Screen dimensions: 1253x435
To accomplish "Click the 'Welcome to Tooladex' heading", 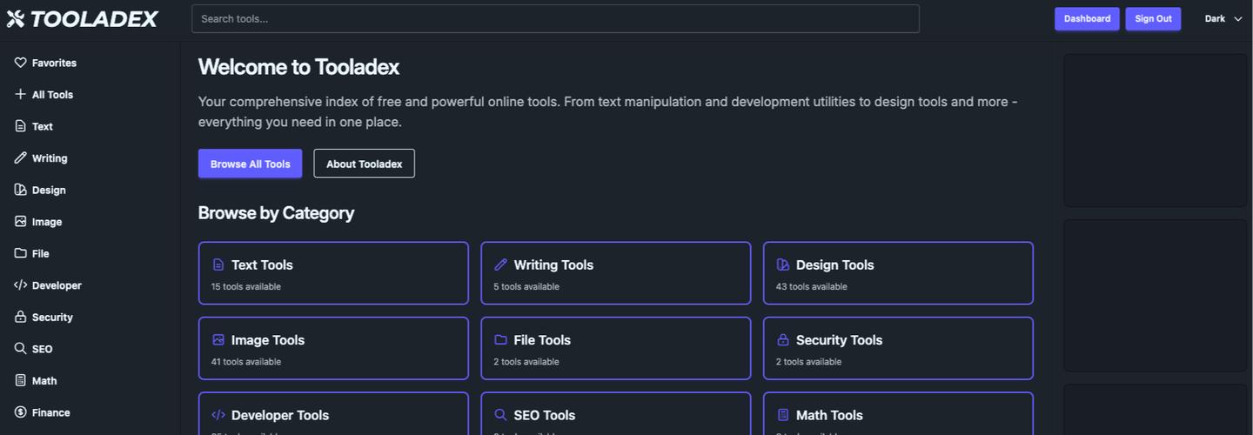I will (x=298, y=67).
